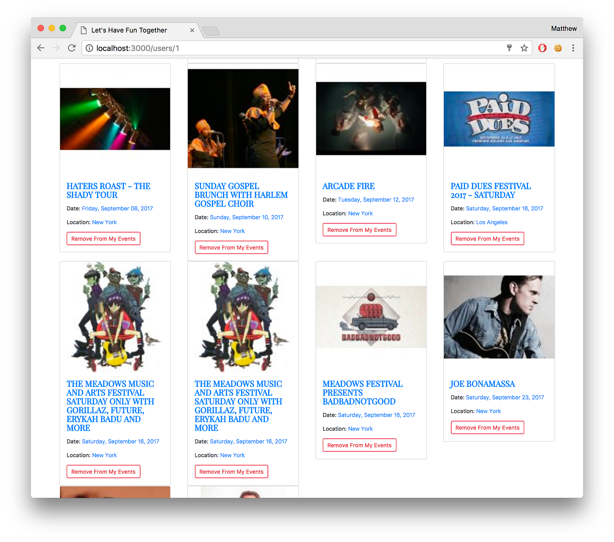Open the Arcade Fire event title

click(x=348, y=186)
